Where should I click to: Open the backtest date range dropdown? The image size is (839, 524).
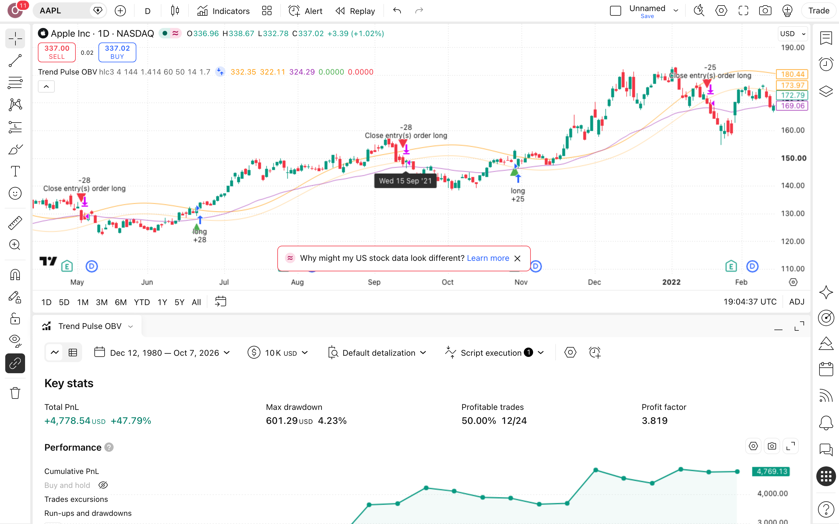click(x=162, y=353)
